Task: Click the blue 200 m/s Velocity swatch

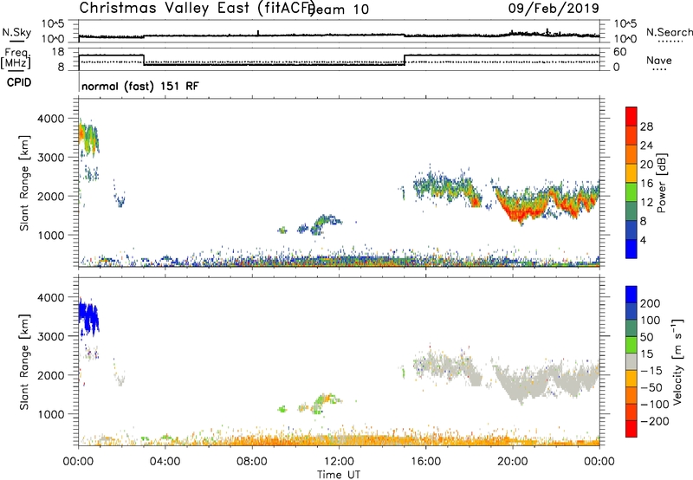Action: (x=631, y=295)
